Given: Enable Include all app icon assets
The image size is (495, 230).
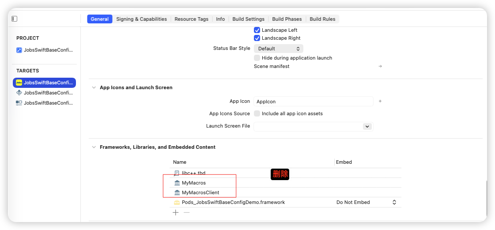Looking at the screenshot, I should coord(257,113).
